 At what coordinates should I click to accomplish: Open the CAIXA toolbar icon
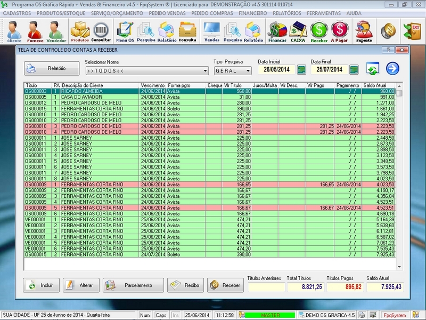pyautogui.click(x=298, y=31)
